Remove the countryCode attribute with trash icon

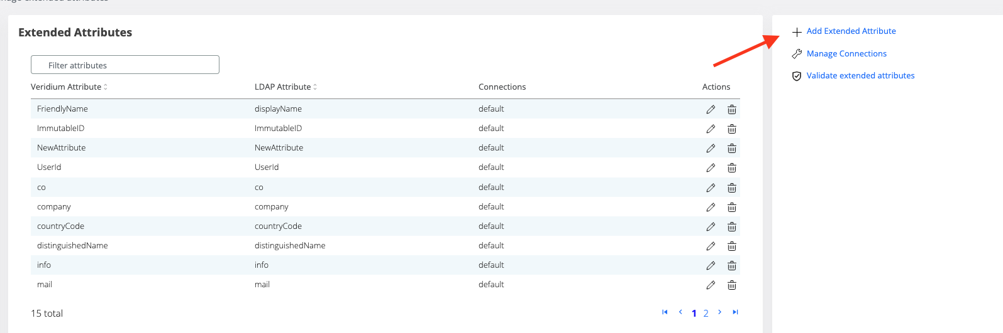(x=732, y=226)
